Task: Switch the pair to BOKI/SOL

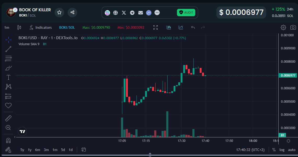Action: [67, 27]
